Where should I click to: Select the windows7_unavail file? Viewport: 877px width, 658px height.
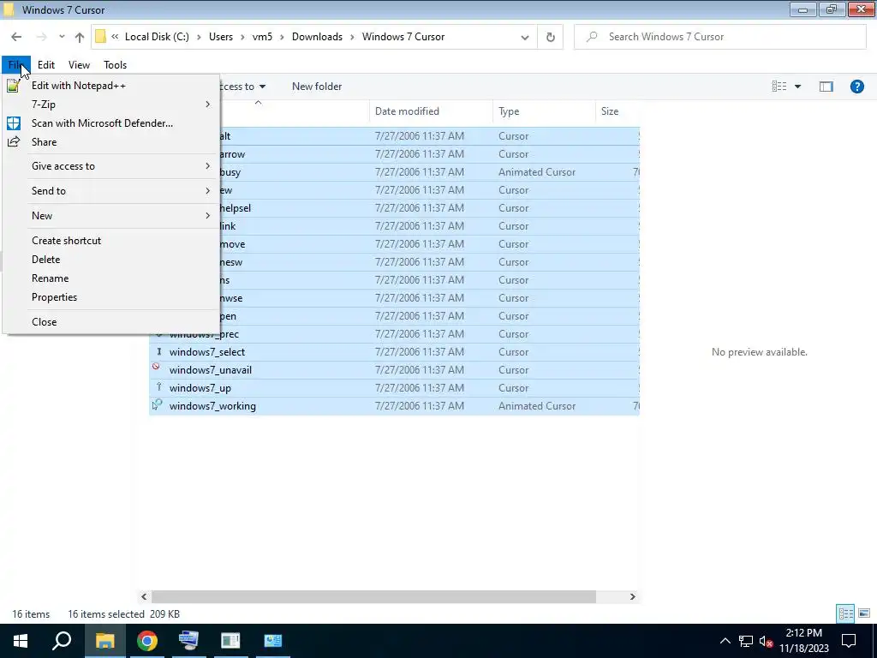click(x=394, y=370)
